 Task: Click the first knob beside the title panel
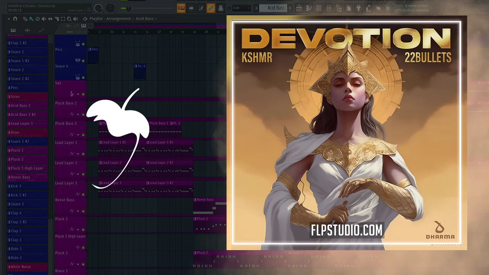tap(98, 8)
